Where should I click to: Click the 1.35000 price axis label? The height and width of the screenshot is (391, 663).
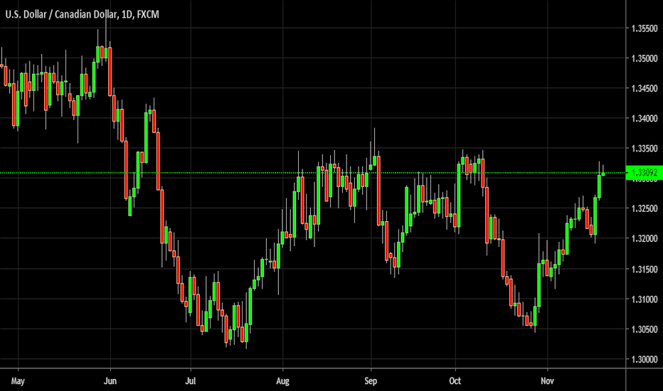[x=645, y=59]
